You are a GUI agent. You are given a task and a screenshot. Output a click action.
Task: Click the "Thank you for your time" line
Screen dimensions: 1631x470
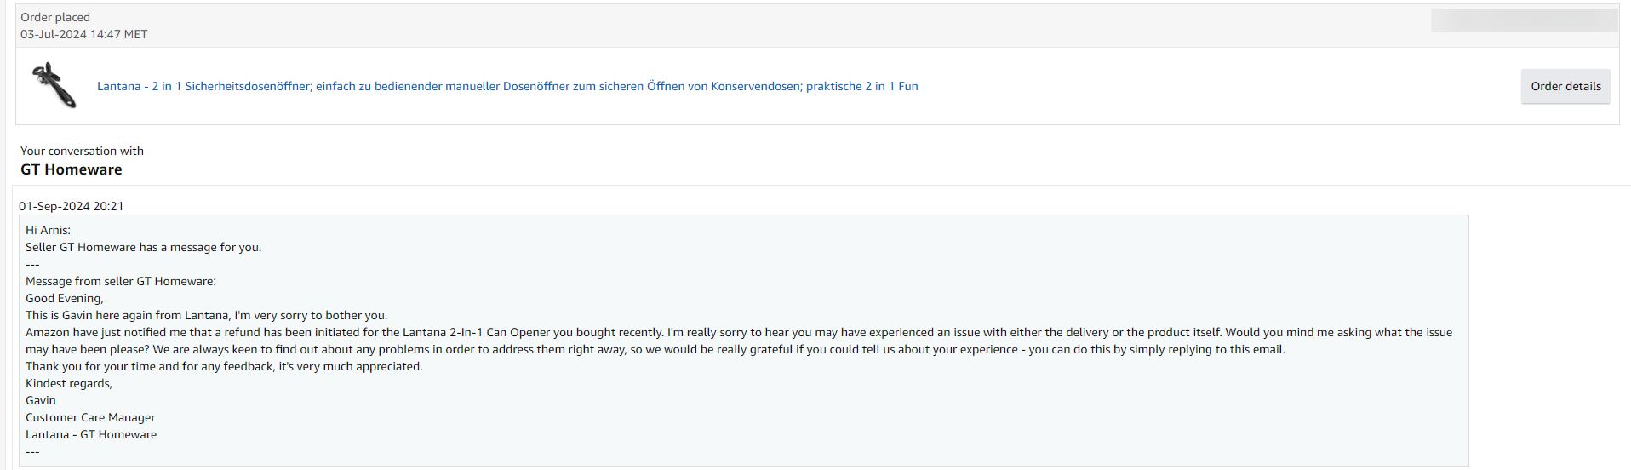tap(224, 366)
